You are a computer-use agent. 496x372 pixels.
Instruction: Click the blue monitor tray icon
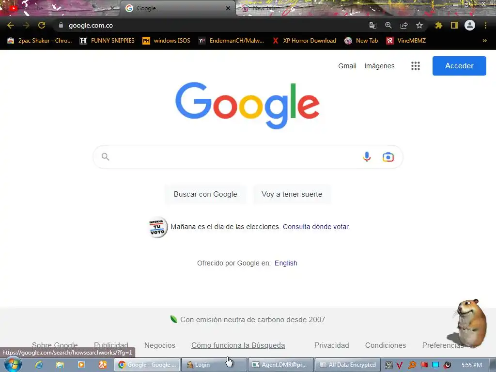tap(435, 365)
